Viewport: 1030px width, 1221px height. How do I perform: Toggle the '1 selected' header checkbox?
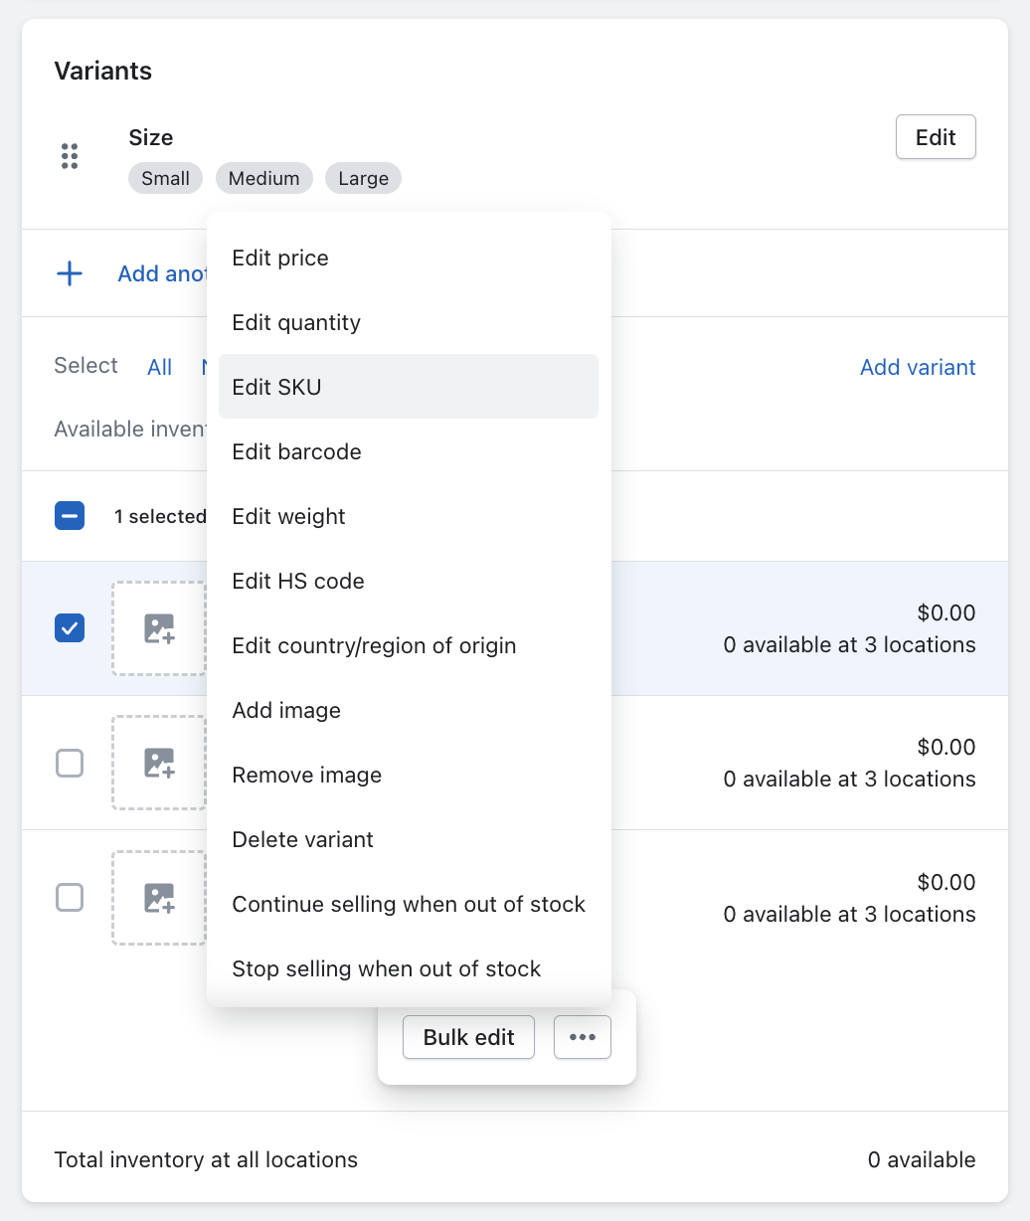tap(70, 516)
